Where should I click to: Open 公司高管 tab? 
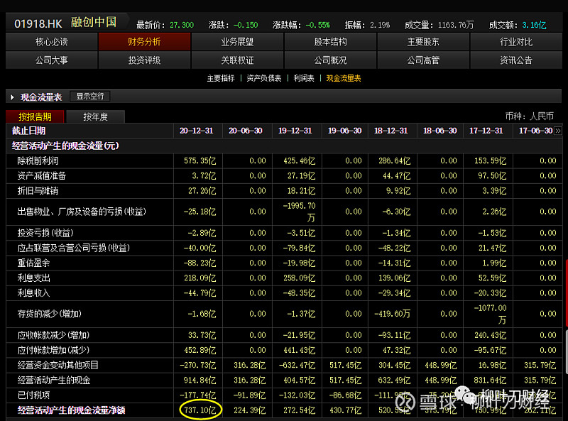pos(423,60)
